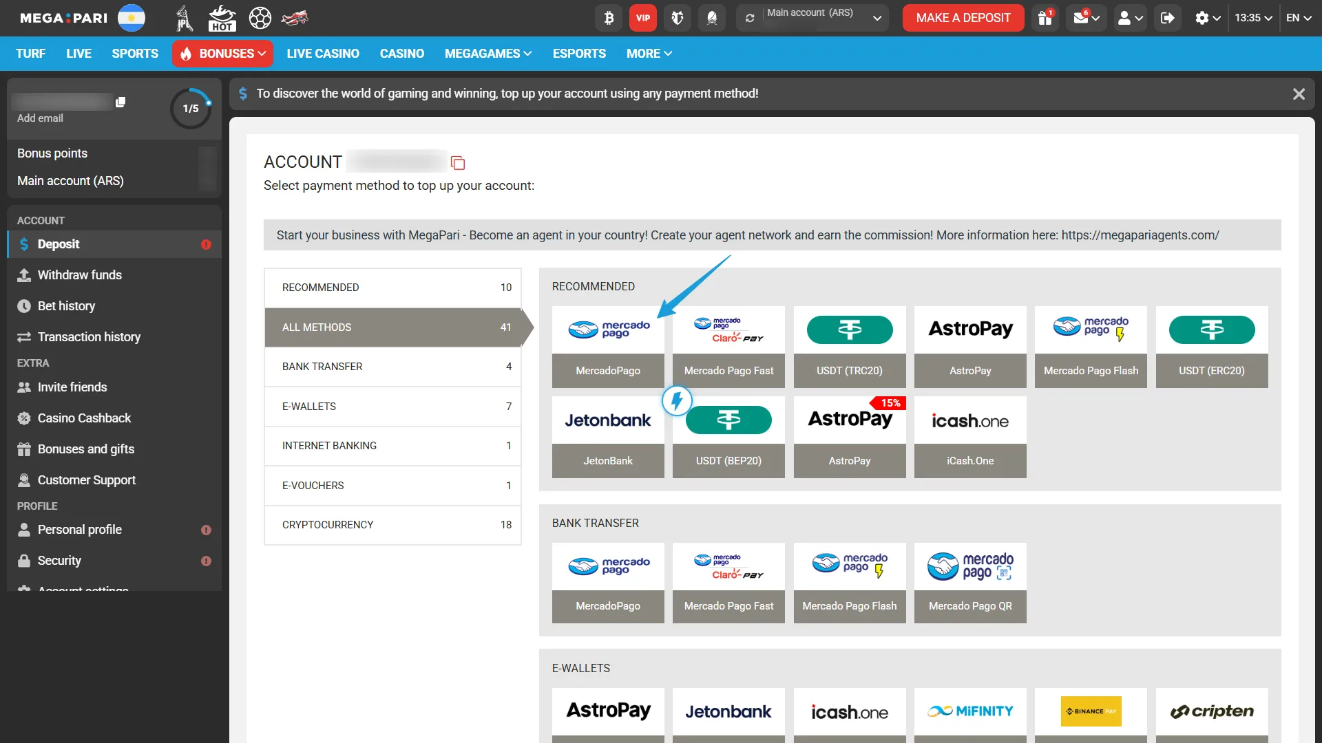Screen dimensions: 1322x743
Task: Click the refresh balance icon
Action: tap(750, 18)
